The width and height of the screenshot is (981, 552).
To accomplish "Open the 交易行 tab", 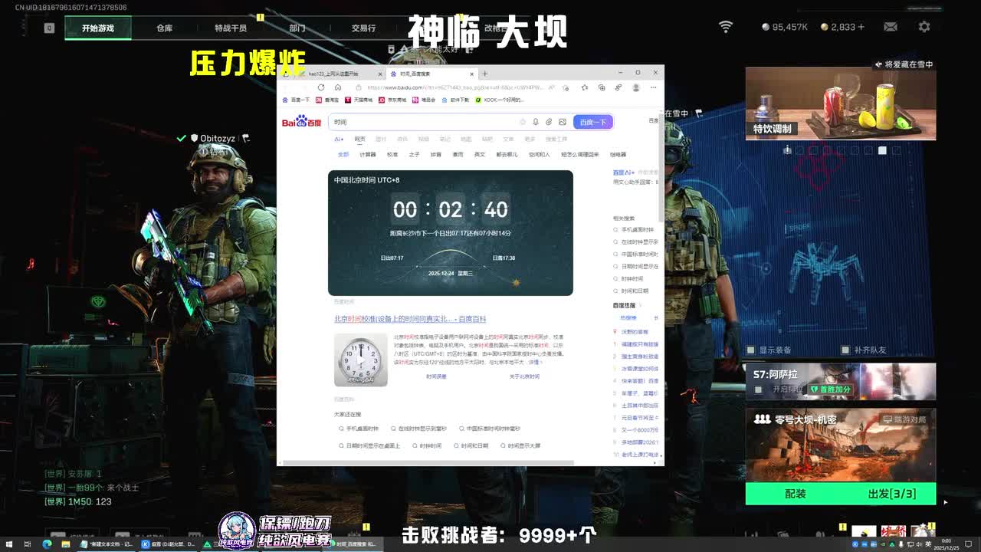I will pyautogui.click(x=363, y=28).
